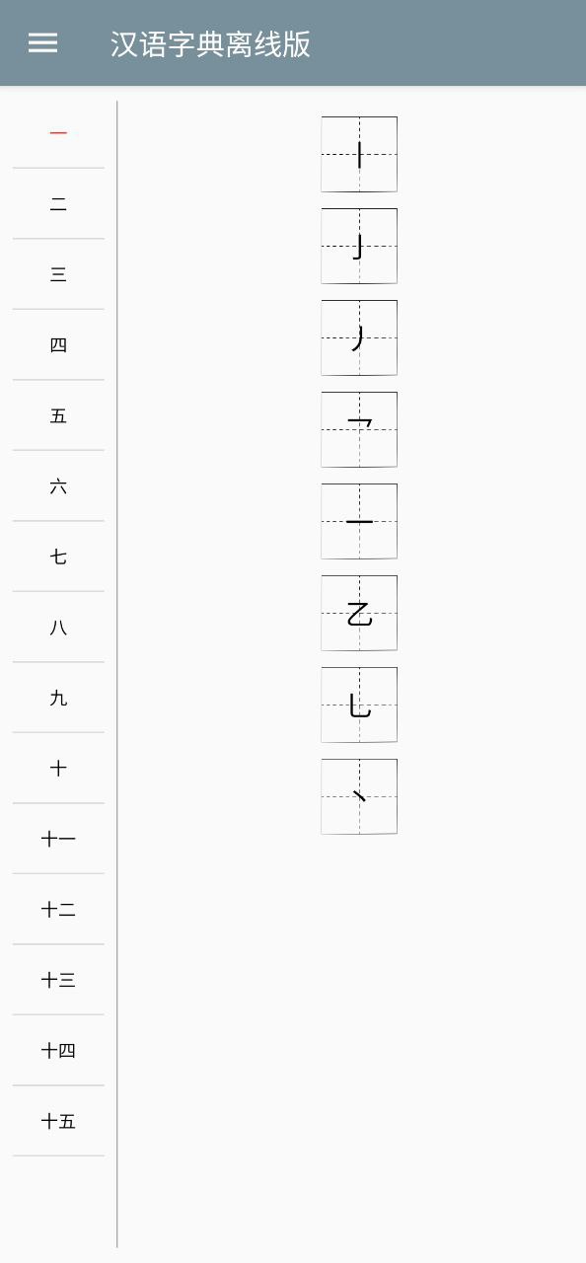
Task: Choose the 九 stroke-count entry
Action: pos(57,698)
